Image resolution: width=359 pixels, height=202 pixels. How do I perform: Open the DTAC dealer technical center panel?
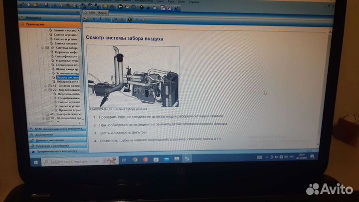click(58, 129)
